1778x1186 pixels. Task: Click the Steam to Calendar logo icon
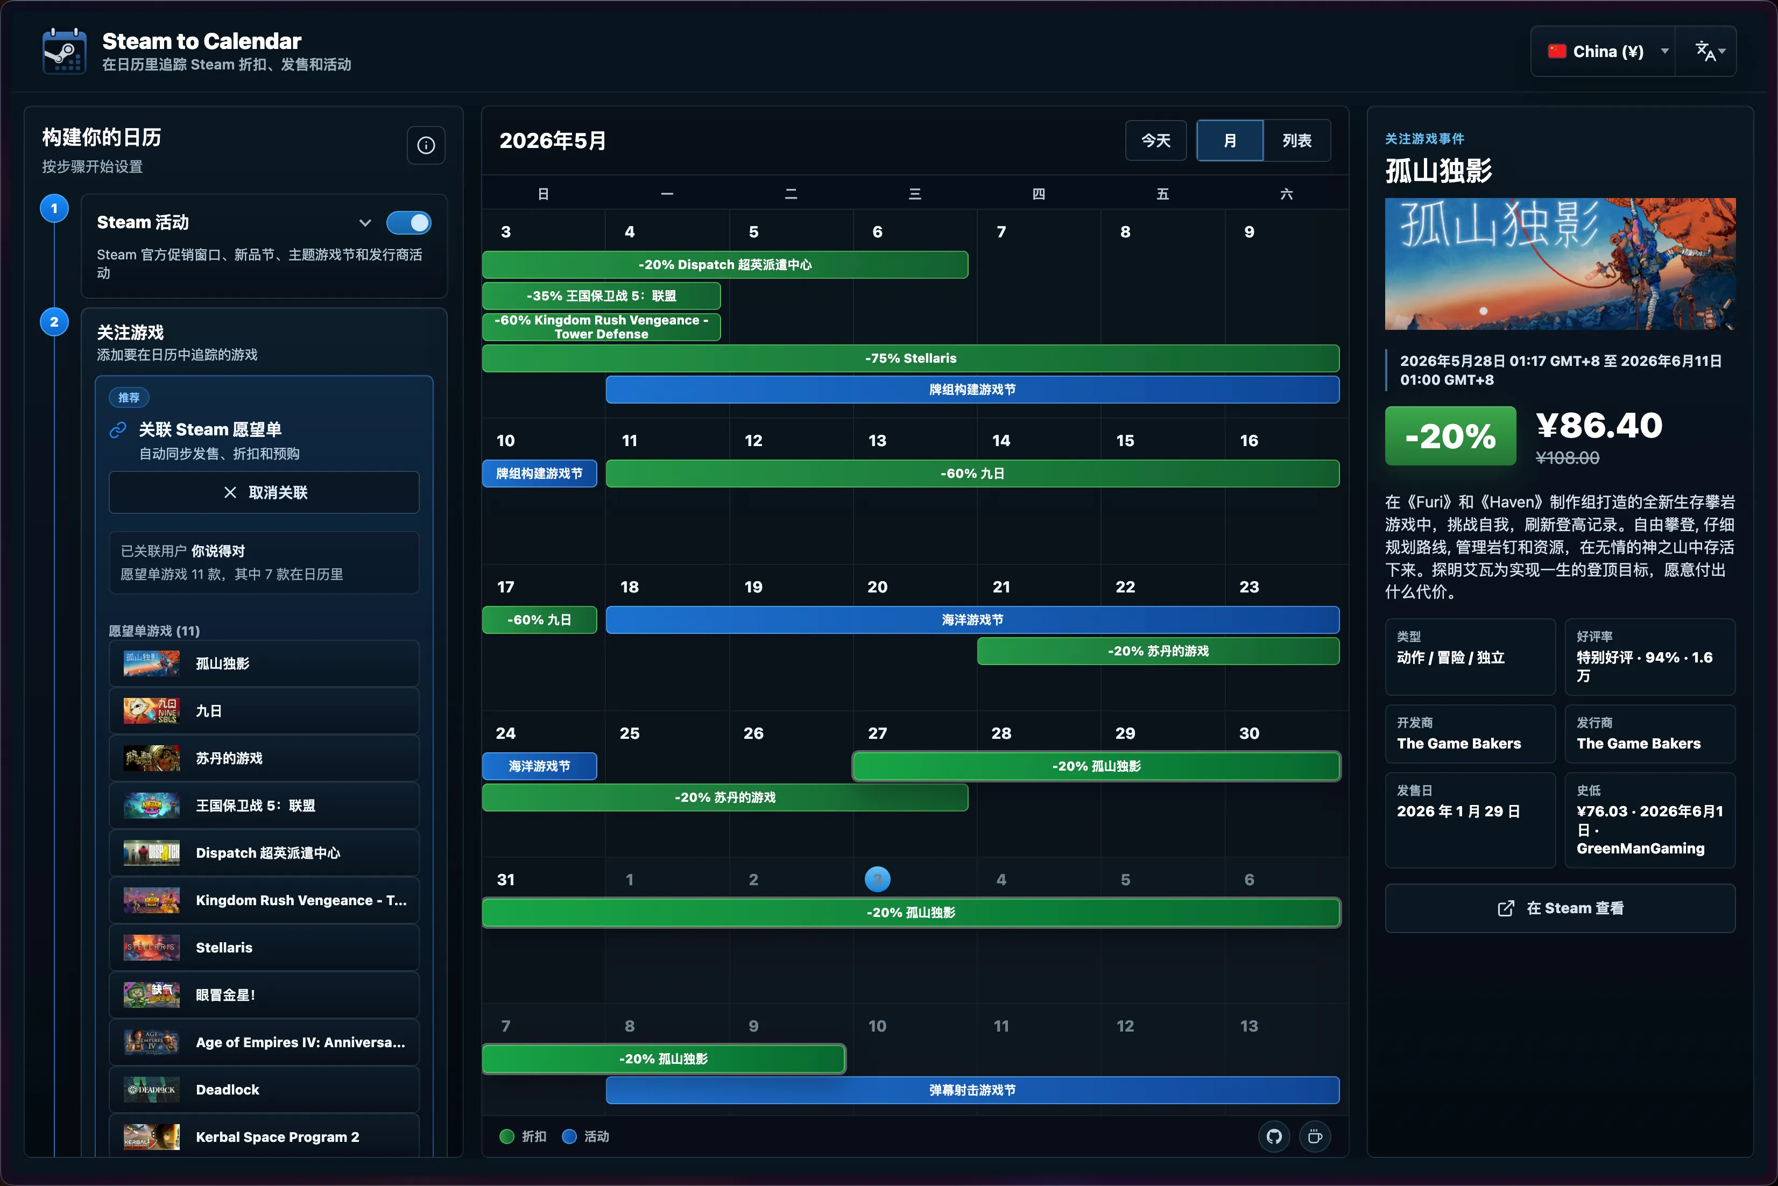pyautogui.click(x=64, y=51)
